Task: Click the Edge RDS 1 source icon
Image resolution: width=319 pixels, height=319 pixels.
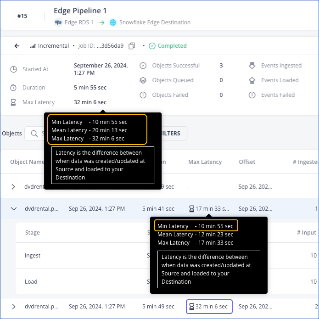Action: tap(58, 22)
